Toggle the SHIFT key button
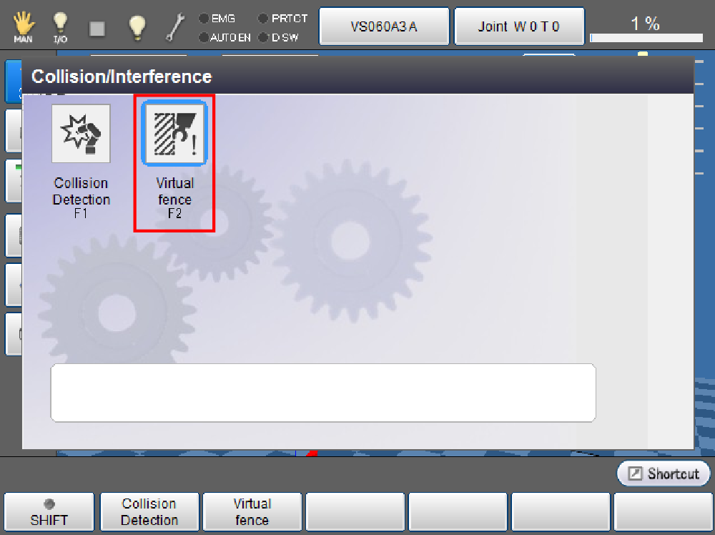This screenshot has width=715, height=535. pyautogui.click(x=49, y=512)
